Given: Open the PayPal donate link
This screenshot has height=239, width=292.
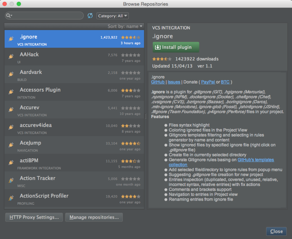Looking at the screenshot, I should tap(208, 82).
